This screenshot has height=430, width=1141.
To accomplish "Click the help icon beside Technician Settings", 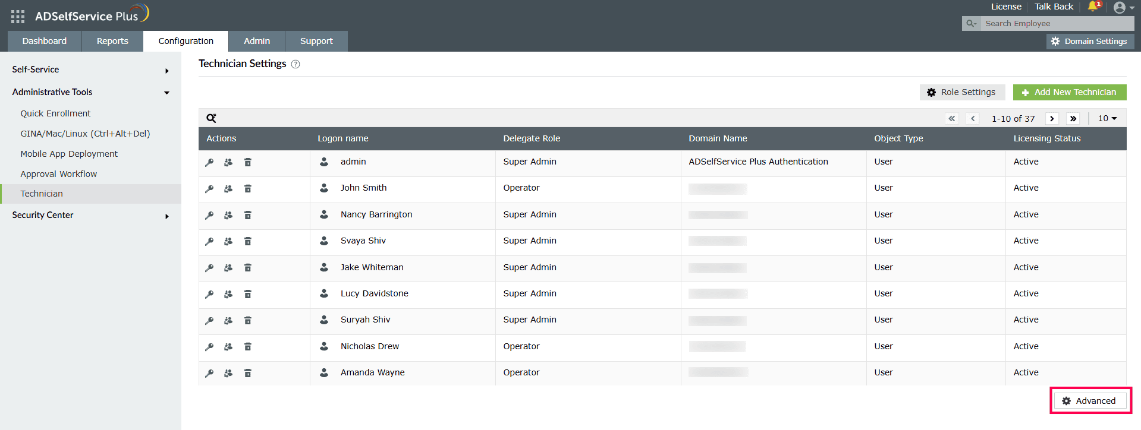I will (x=296, y=64).
